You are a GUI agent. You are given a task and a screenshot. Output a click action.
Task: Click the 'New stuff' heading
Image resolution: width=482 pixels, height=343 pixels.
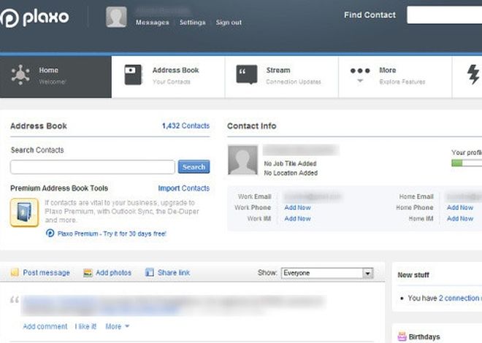tap(413, 275)
